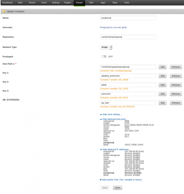Click 'Container Variable: DB_EXTENSION' text

pyautogui.click(x=117, y=107)
